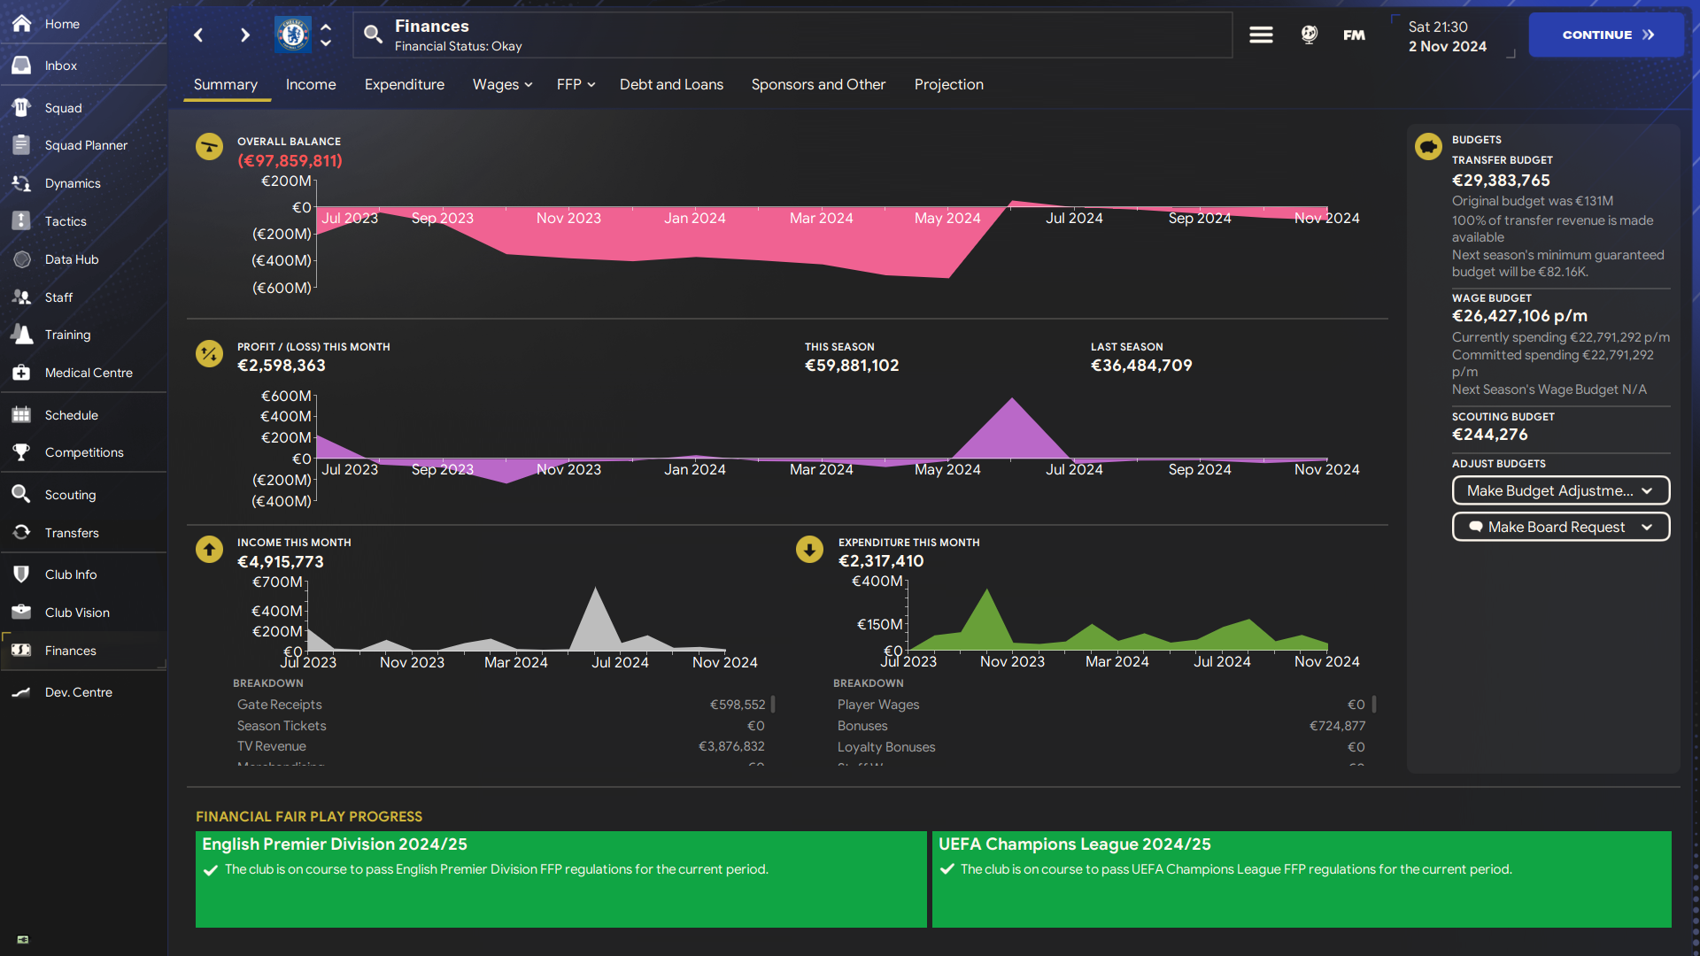Go to Scouting in the sidebar
Screen dimensions: 1700x956
coord(70,495)
